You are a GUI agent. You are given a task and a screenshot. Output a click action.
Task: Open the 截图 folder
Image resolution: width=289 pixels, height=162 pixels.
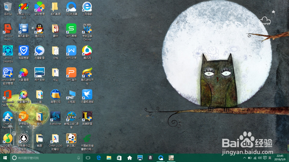point(39,140)
